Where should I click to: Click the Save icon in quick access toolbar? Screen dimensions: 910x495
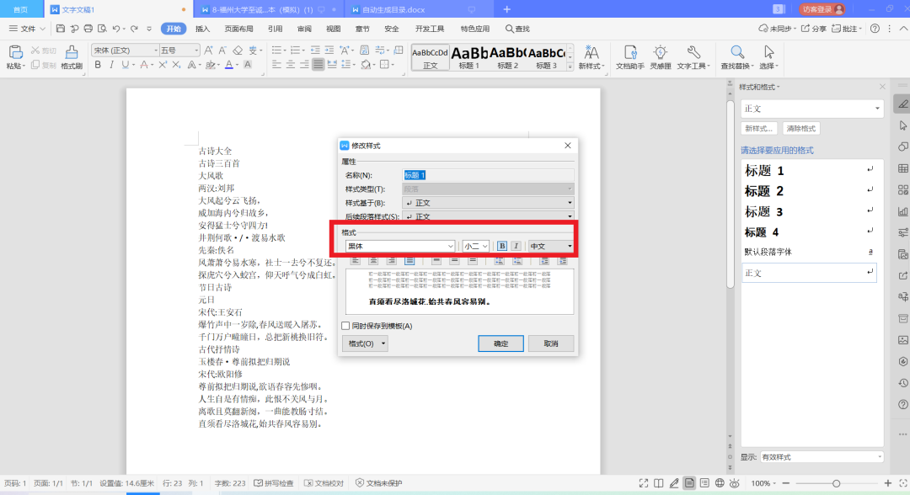tap(61, 29)
